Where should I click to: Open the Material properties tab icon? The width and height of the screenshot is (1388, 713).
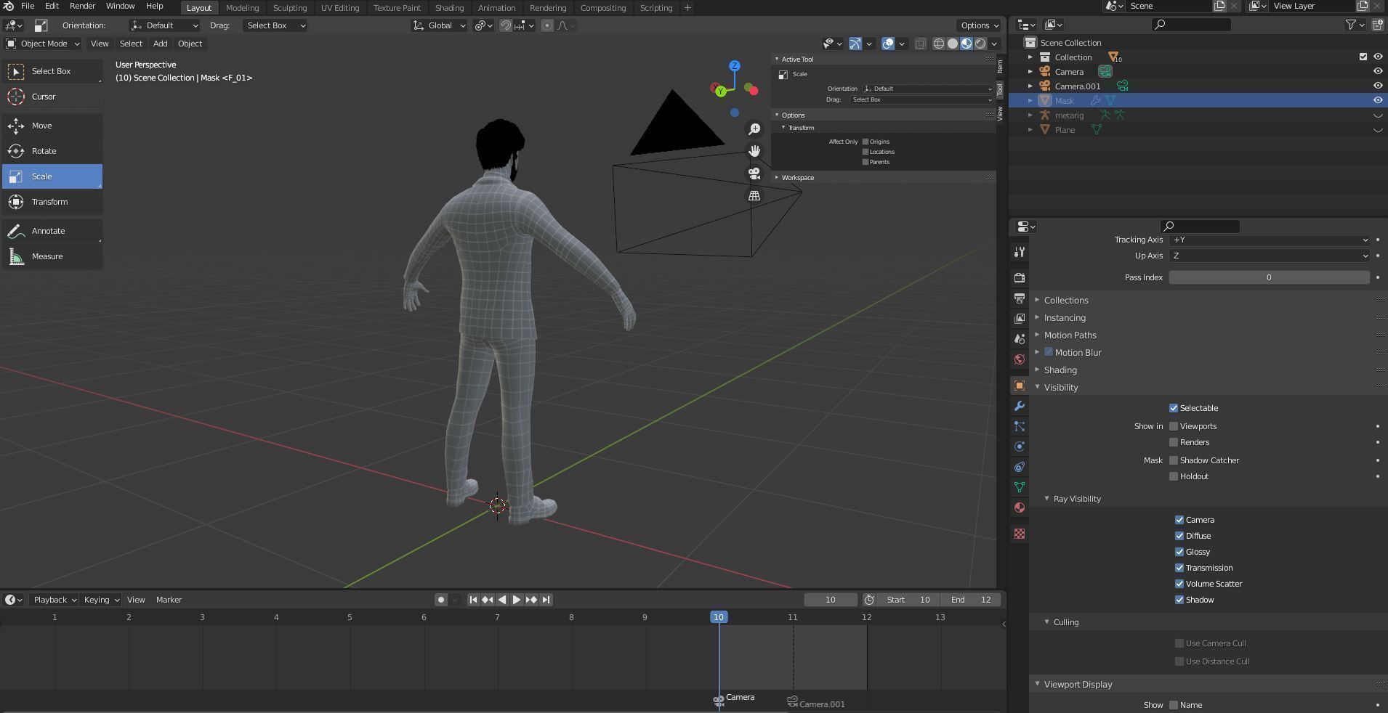1020,508
